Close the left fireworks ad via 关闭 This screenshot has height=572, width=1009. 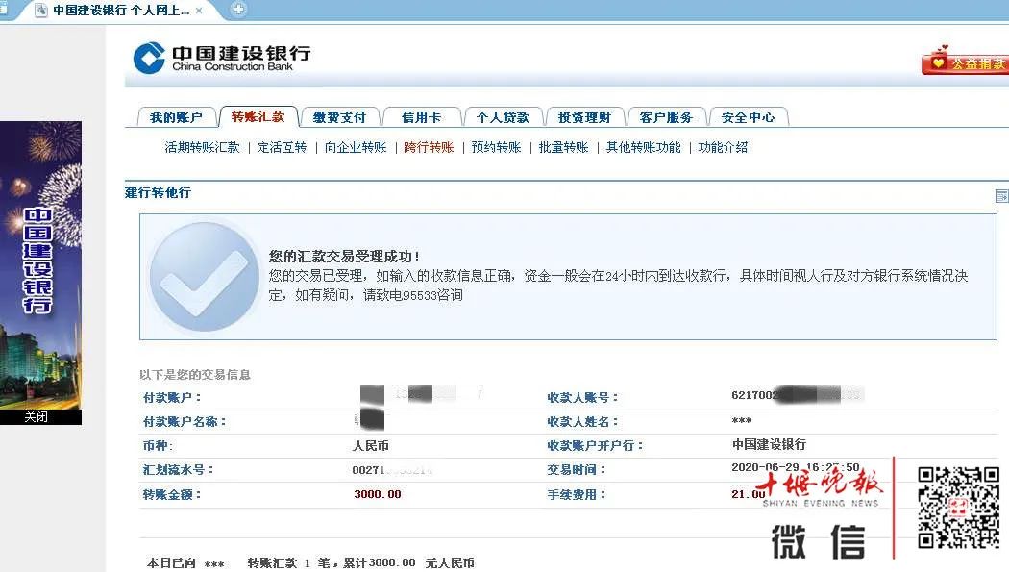coord(37,417)
